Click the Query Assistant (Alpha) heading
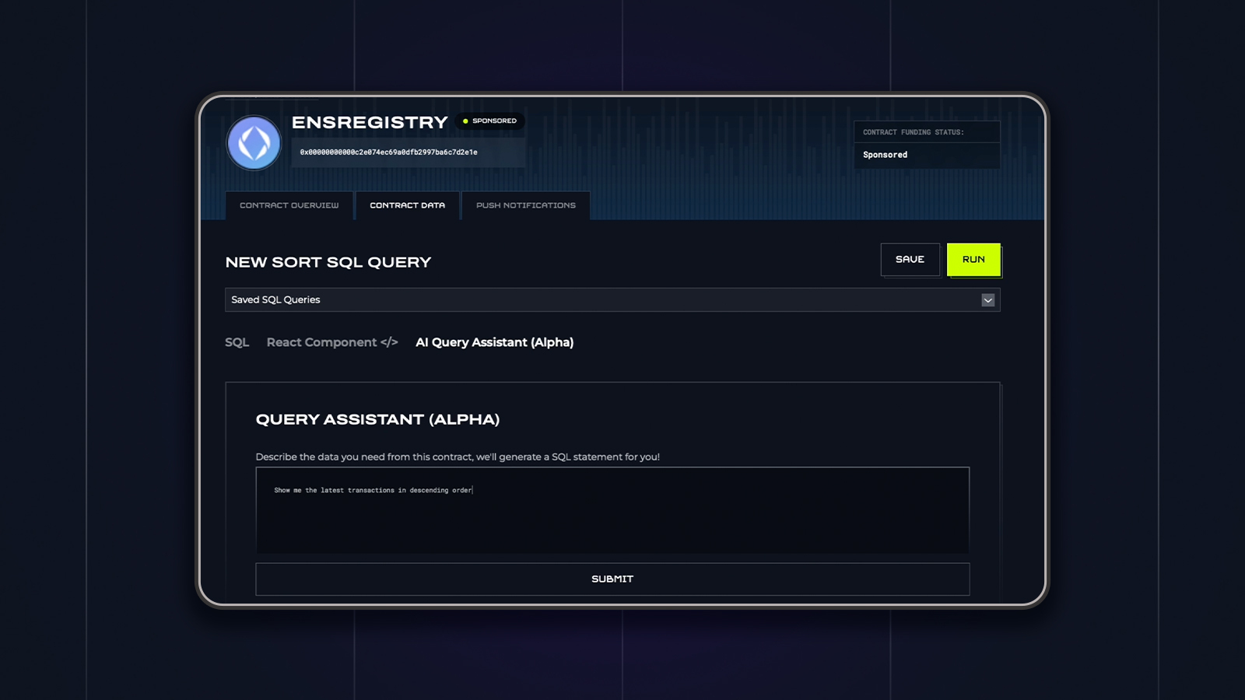Viewport: 1245px width, 700px height. pyautogui.click(x=377, y=420)
